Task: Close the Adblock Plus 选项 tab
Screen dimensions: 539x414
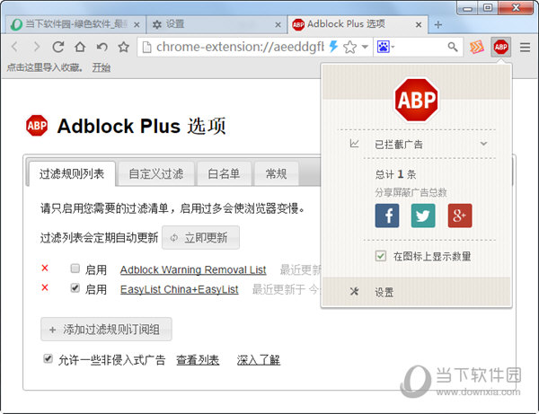Action: point(419,25)
